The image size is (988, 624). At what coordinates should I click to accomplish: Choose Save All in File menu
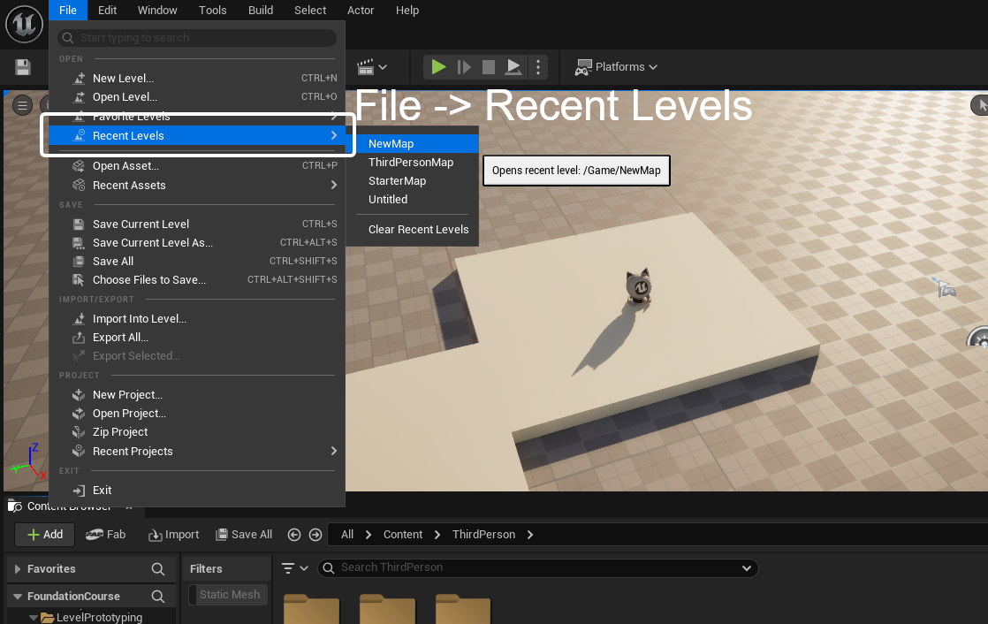coord(196,261)
